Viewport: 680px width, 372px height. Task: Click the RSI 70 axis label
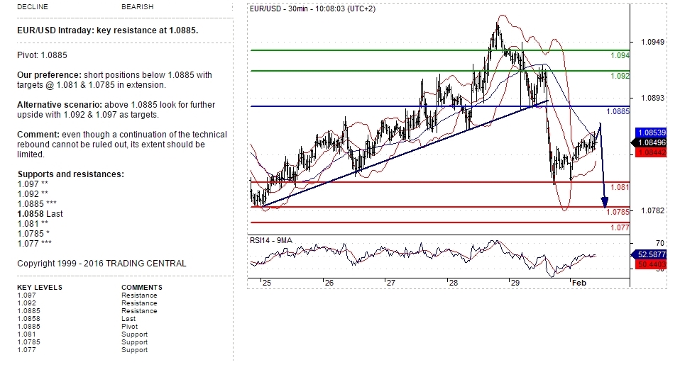659,243
